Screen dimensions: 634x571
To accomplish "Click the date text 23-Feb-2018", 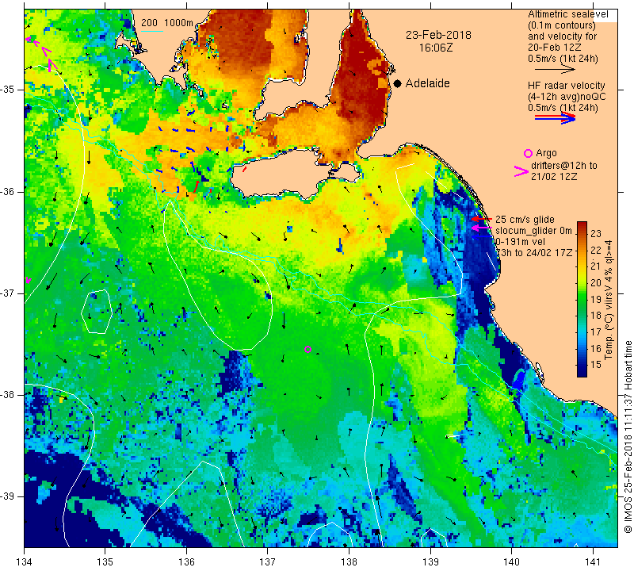I will pyautogui.click(x=438, y=35).
